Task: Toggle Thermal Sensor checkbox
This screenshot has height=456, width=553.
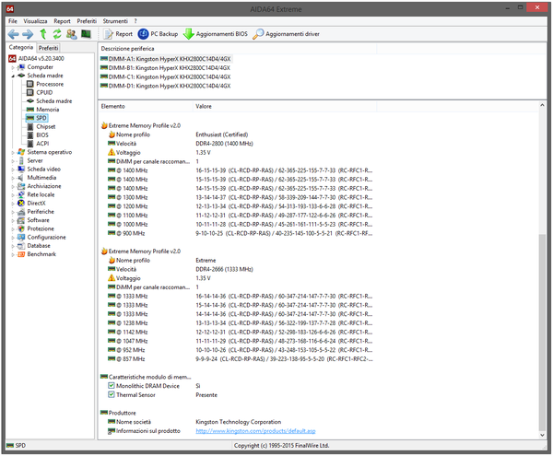Action: pyautogui.click(x=112, y=394)
